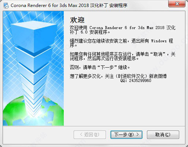Screen dimensions: 188x147
Task: Click the horizontal separator line above the buttons
Action: tap(94, 126)
